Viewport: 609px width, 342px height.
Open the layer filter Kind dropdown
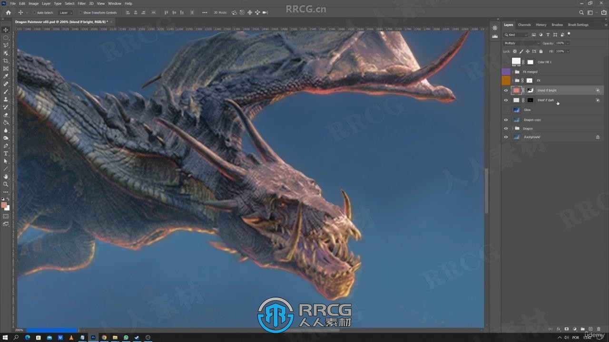(x=516, y=35)
